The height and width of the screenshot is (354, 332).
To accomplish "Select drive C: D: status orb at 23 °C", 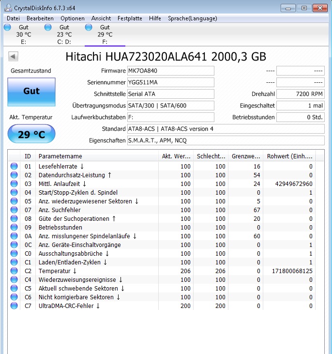I will click(x=48, y=27).
